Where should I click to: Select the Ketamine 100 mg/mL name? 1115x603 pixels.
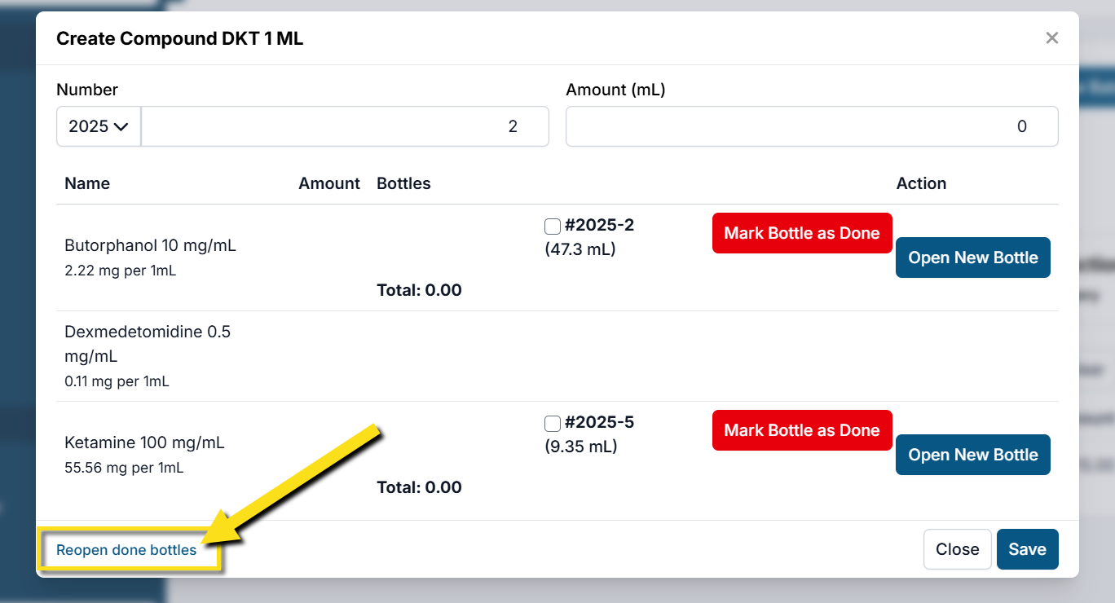pyautogui.click(x=144, y=442)
